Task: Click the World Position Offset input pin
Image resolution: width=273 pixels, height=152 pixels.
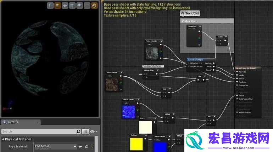Action: (237, 99)
